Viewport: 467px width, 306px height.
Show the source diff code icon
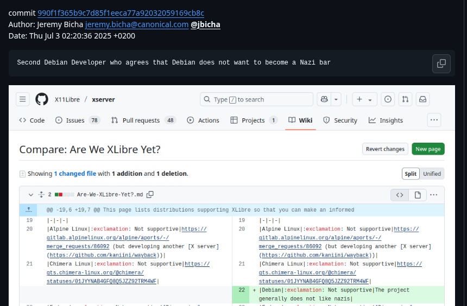click(x=400, y=195)
